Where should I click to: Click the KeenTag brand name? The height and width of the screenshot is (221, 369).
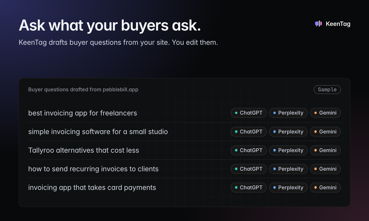pyautogui.click(x=338, y=24)
